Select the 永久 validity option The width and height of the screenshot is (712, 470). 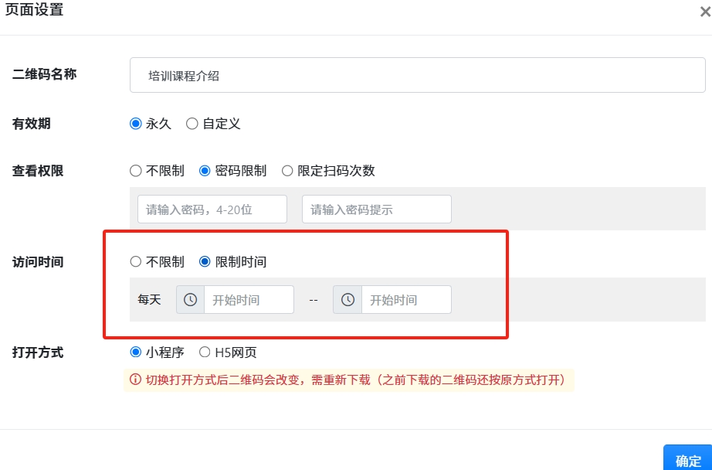click(136, 124)
